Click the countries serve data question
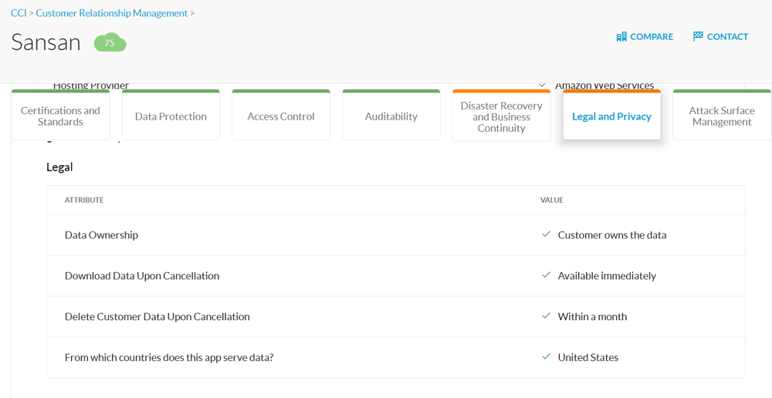 [169, 358]
